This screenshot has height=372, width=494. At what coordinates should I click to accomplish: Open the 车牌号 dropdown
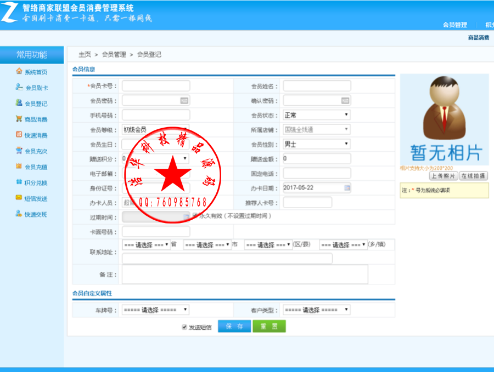(156, 310)
